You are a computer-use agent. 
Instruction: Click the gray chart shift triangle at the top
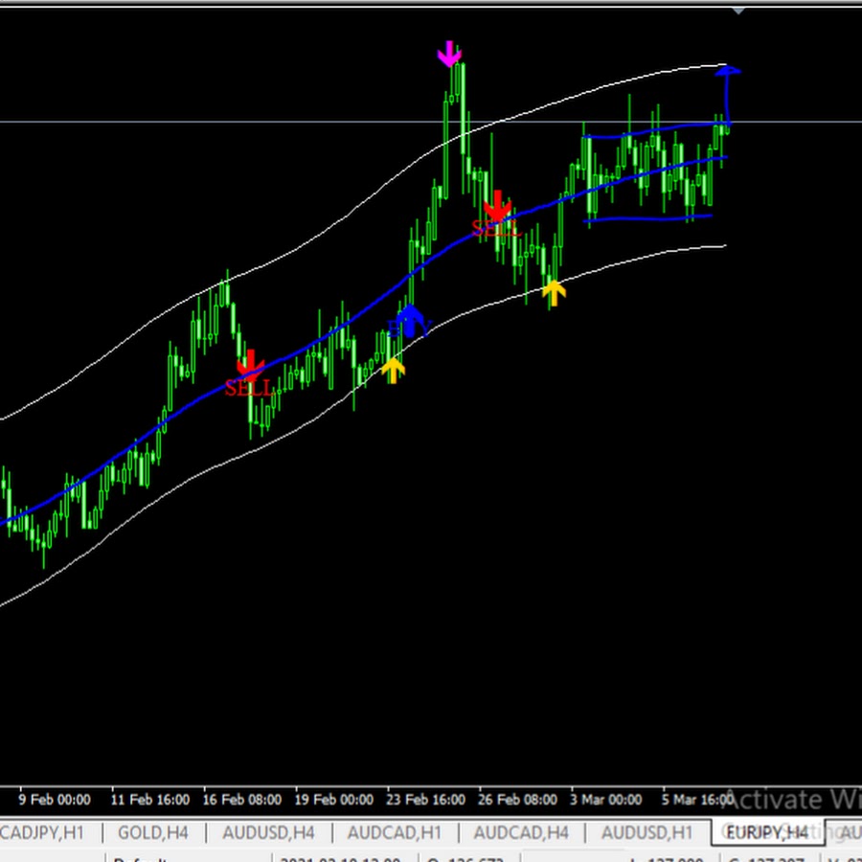click(737, 10)
